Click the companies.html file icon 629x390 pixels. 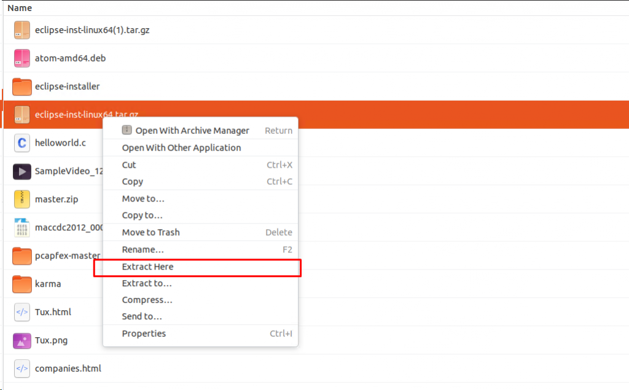[21, 369]
